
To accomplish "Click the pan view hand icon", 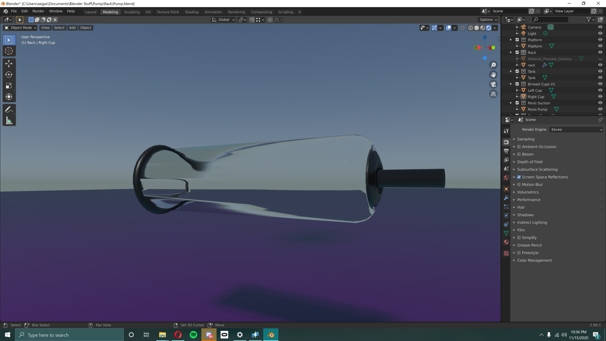I will (x=493, y=75).
